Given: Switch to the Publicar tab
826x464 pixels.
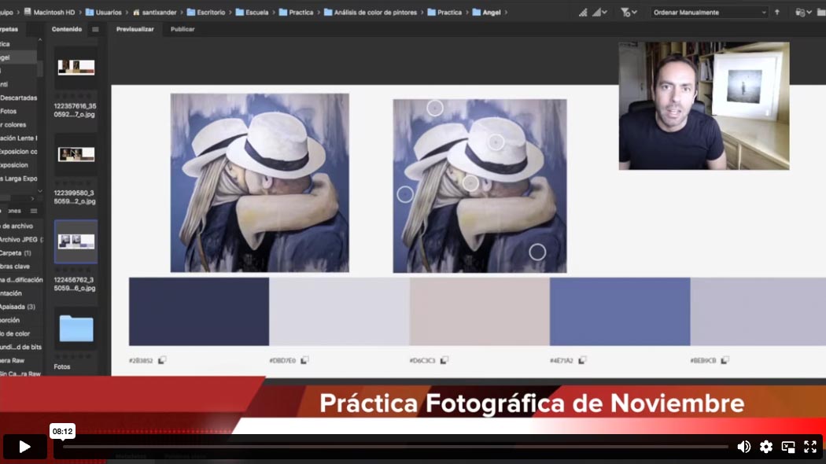Looking at the screenshot, I should [183, 29].
